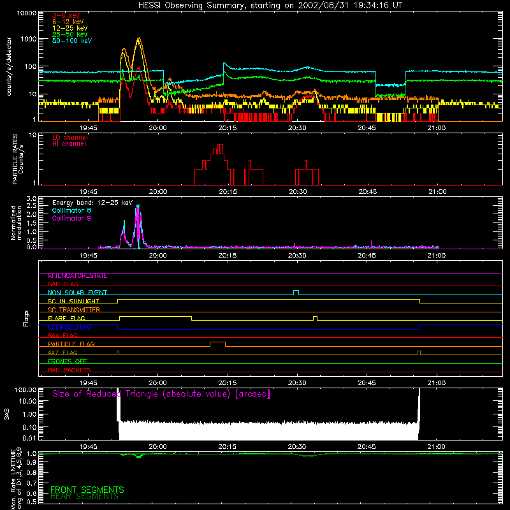Click the 20:45 tick under the flags plot
This screenshot has width=510, height=510.
pyautogui.click(x=367, y=383)
